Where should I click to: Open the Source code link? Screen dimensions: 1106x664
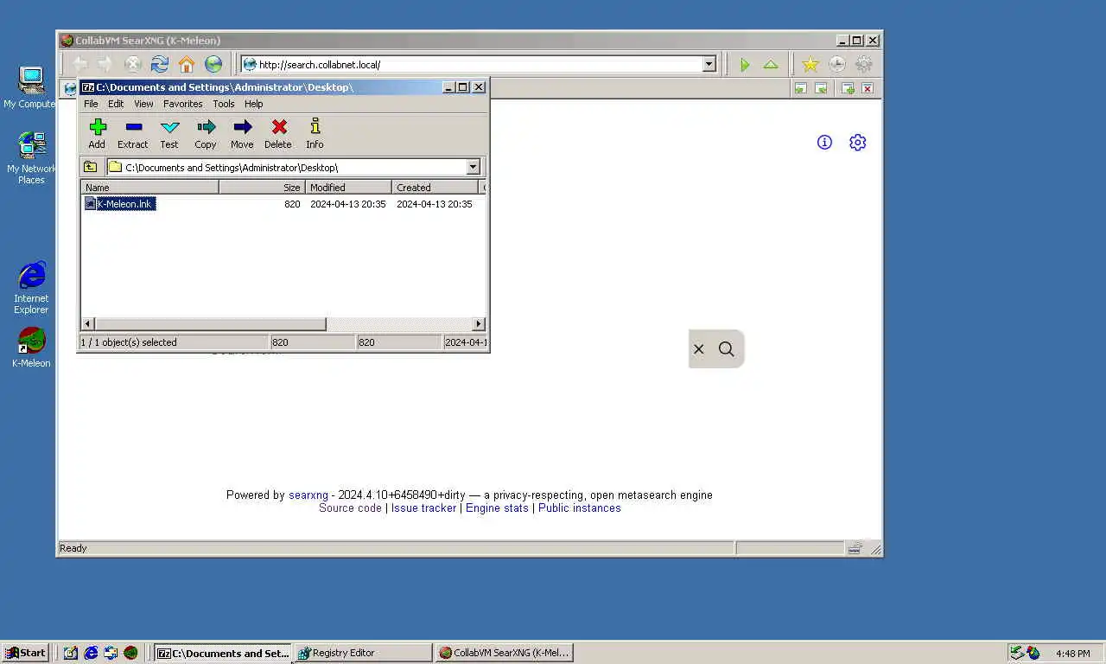pyautogui.click(x=350, y=508)
